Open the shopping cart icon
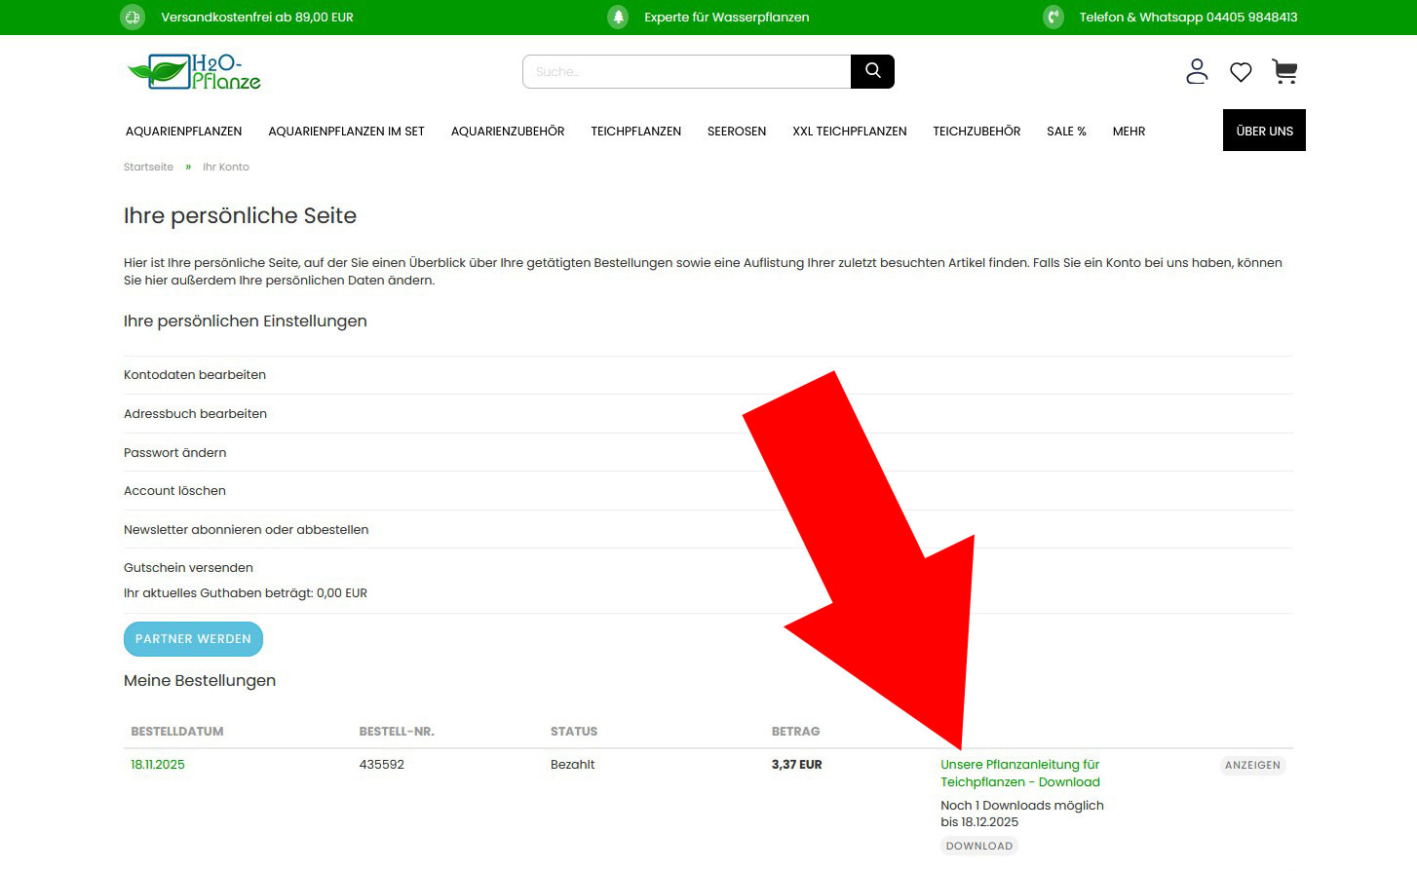Screen dimensions: 1417x871 click(1284, 71)
